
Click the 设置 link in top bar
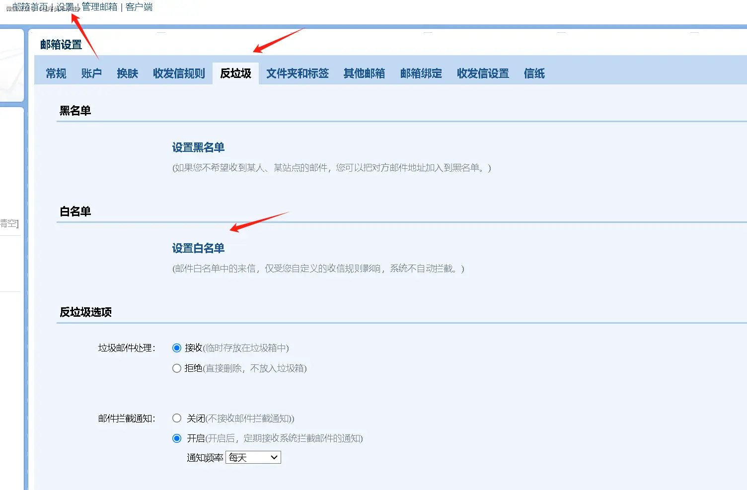[x=65, y=7]
